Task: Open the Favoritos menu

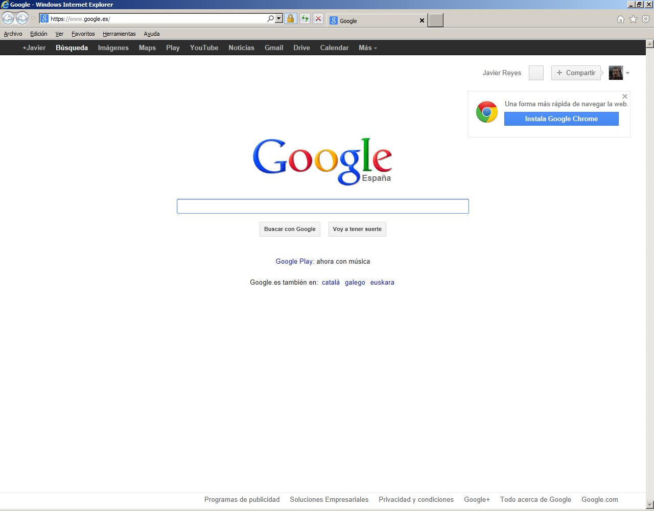Action: coord(83,34)
